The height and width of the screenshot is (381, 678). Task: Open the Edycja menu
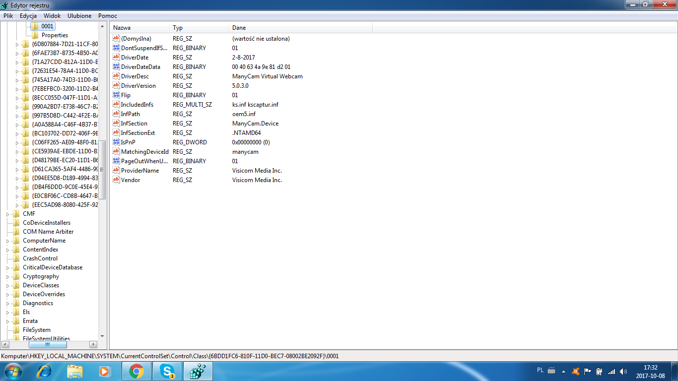pos(28,16)
